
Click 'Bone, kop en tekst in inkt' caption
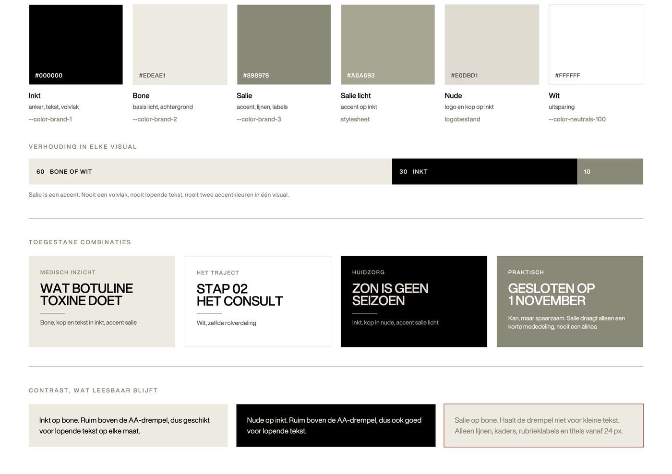coord(88,323)
